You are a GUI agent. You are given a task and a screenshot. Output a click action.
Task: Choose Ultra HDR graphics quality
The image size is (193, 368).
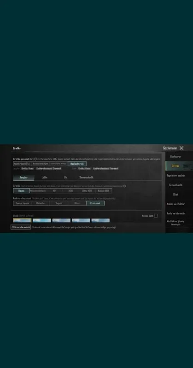(x=87, y=191)
